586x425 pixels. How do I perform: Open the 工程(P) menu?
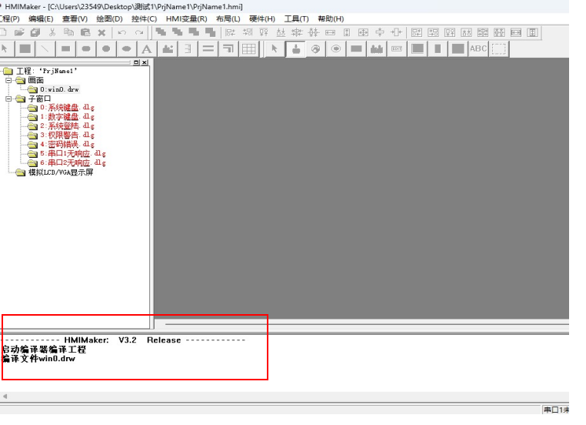pyautogui.click(x=10, y=18)
